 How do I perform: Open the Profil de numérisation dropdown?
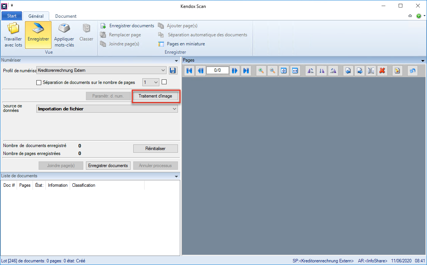coord(163,70)
